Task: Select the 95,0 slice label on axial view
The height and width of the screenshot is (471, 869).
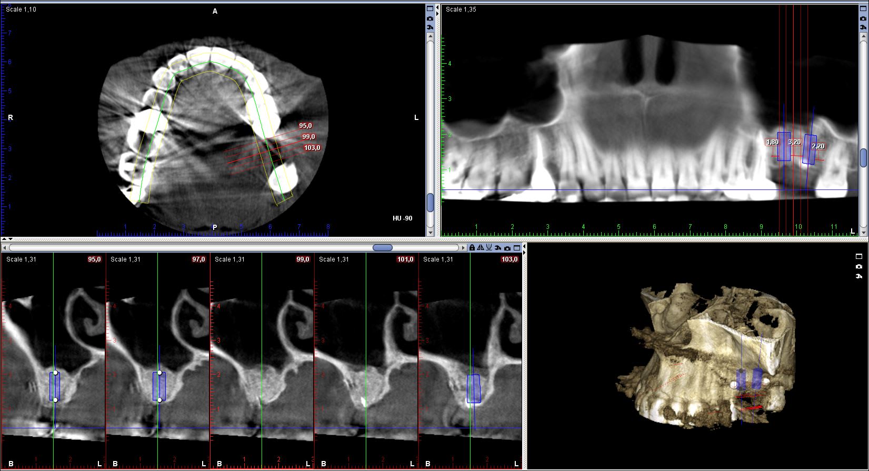Action: [x=305, y=126]
